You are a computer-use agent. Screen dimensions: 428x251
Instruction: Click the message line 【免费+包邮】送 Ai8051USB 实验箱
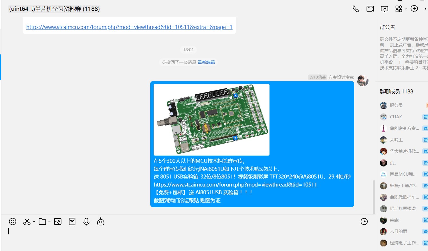coord(203,193)
